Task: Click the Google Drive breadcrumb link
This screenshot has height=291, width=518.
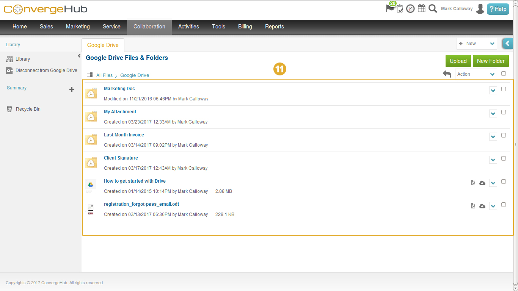Action: tap(135, 75)
